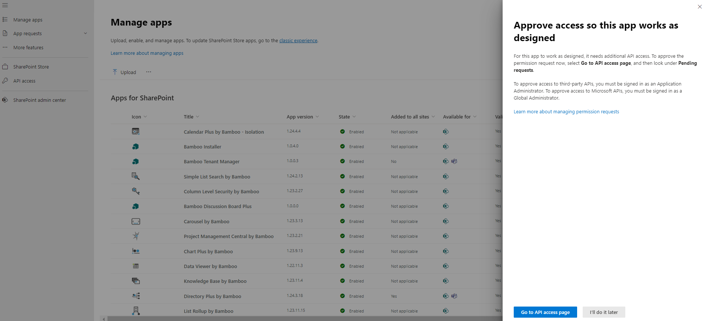Click the Bamboo Tenant Manager app icon
This screenshot has height=321, width=705.
click(x=136, y=161)
